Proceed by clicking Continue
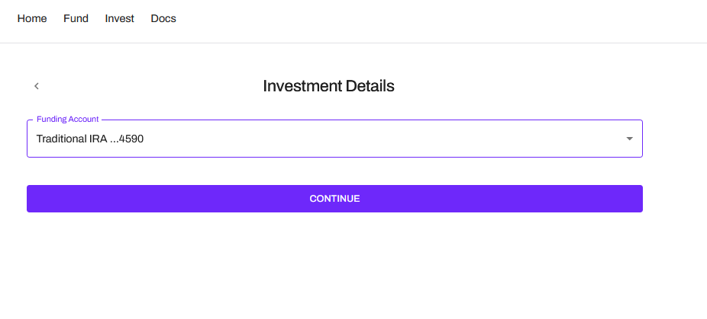This screenshot has height=319, width=707. 334,199
